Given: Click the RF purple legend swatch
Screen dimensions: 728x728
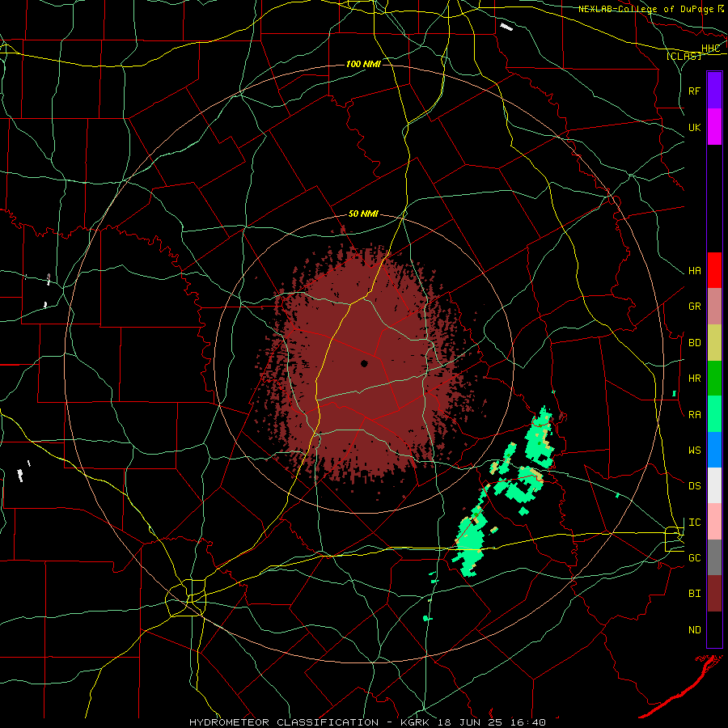Looking at the screenshot, I should click(x=714, y=91).
